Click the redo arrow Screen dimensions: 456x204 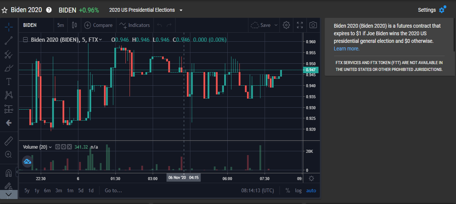tap(169, 25)
